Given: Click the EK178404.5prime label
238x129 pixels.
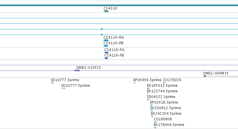Looking at the screenshot, I should (169, 125).
